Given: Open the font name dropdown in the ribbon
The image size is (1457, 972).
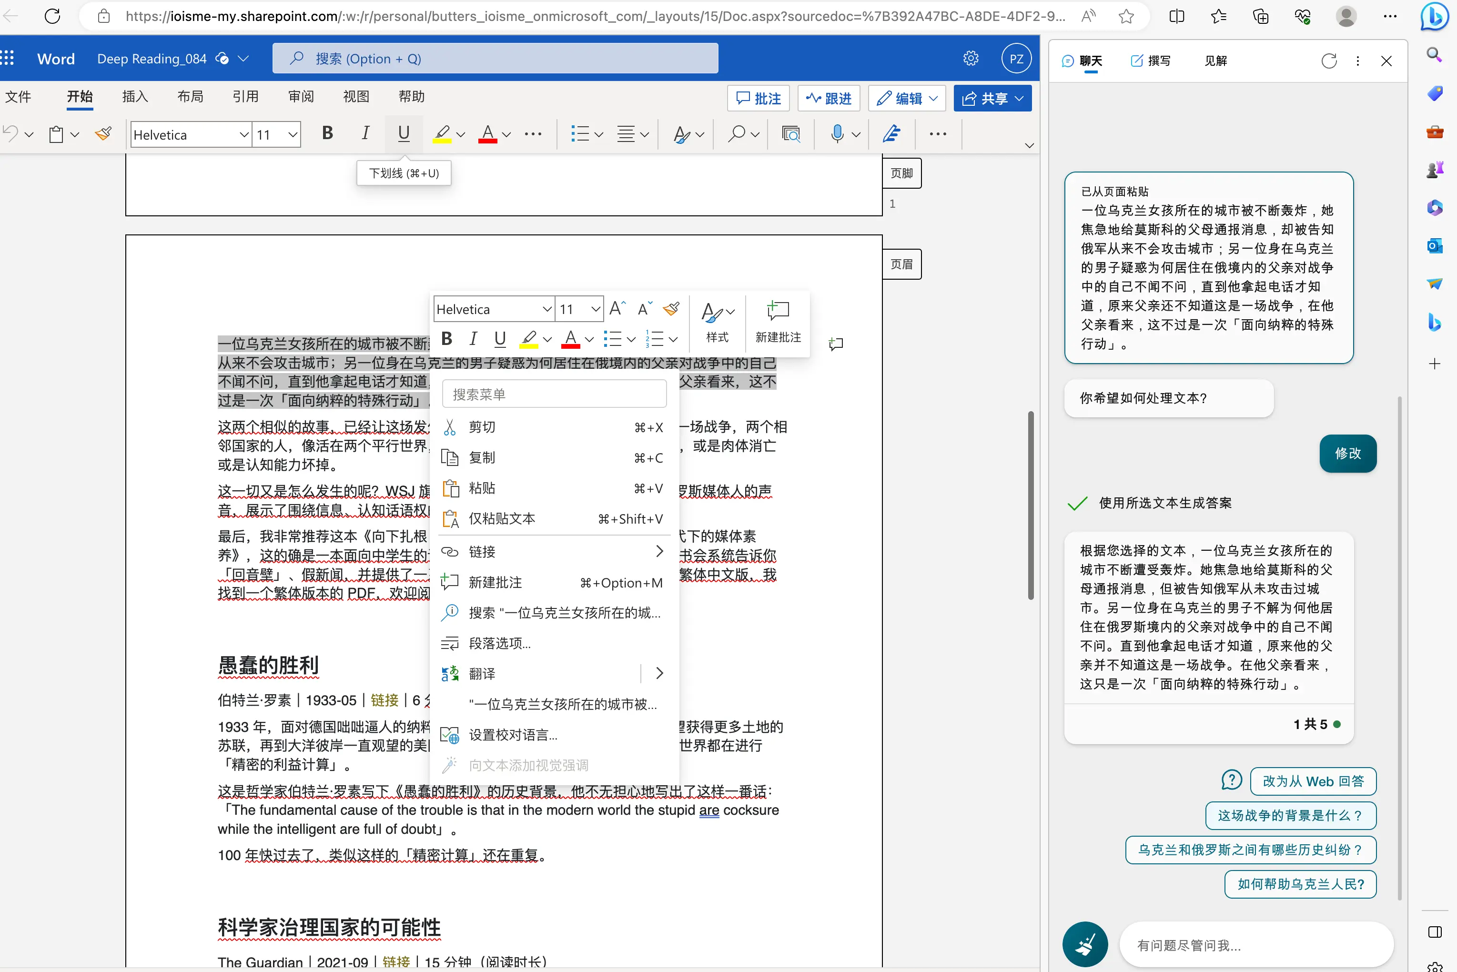Looking at the screenshot, I should click(244, 134).
